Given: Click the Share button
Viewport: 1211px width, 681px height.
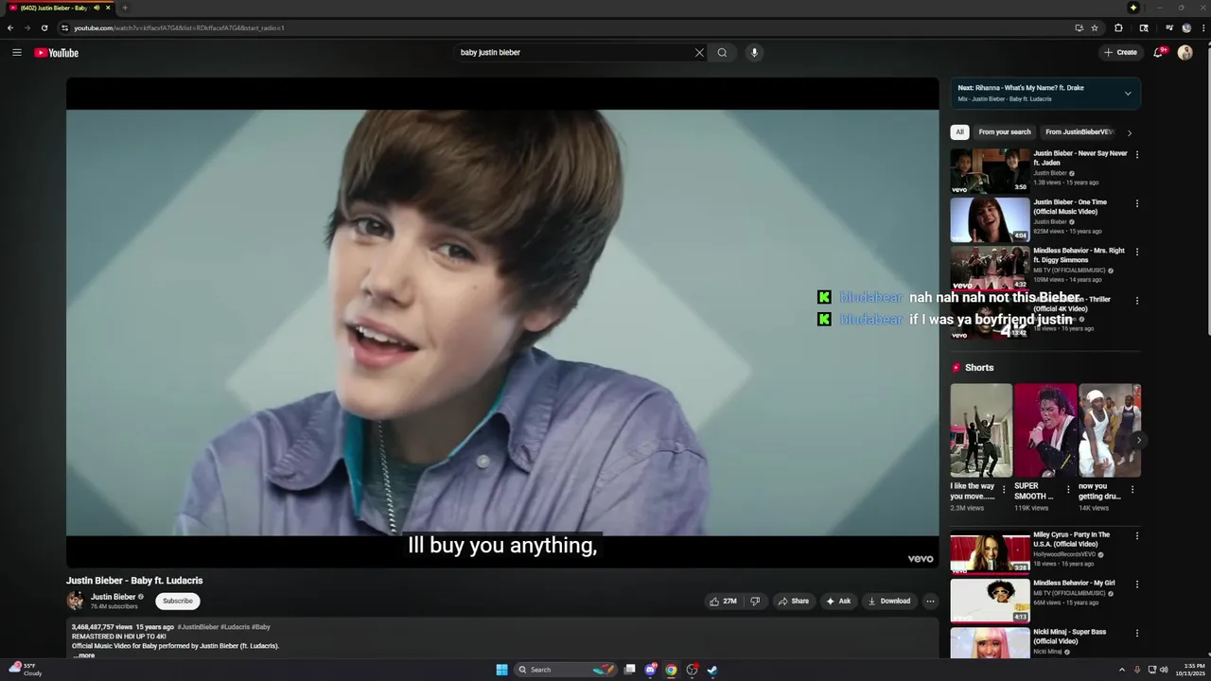Looking at the screenshot, I should (x=793, y=601).
